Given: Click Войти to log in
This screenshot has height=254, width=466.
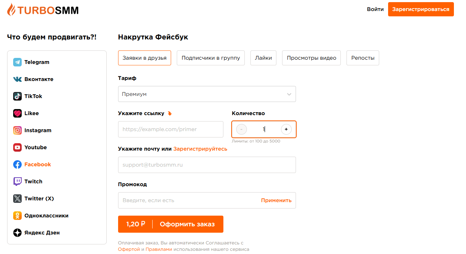Looking at the screenshot, I should (375, 9).
